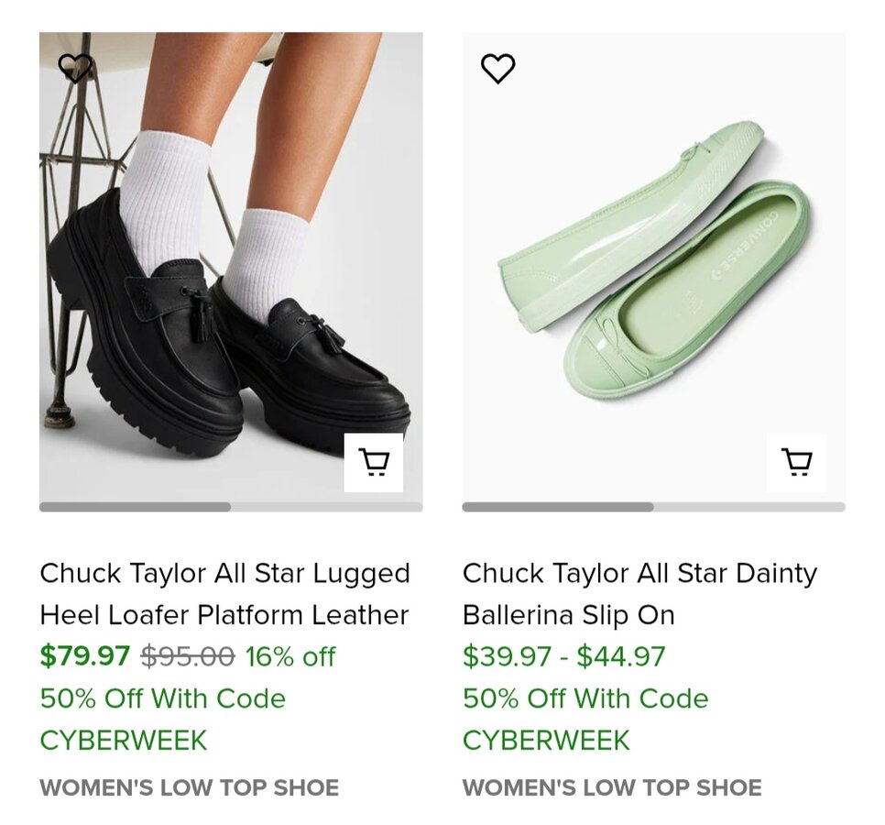Click image carousel bar under black loafer
885x825 pixels.
tap(231, 507)
